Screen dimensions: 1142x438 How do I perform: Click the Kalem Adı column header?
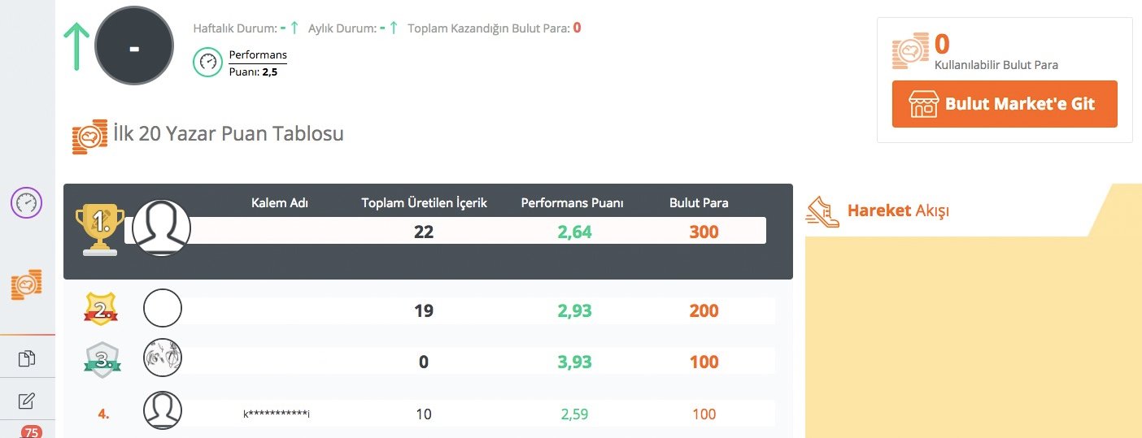pyautogui.click(x=280, y=203)
